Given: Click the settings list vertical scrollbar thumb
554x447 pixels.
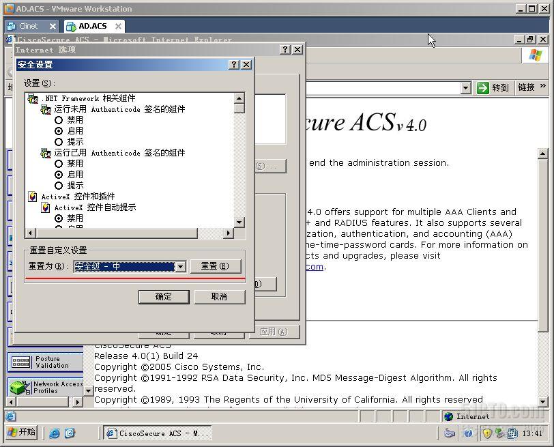Looking at the screenshot, I should (239, 108).
